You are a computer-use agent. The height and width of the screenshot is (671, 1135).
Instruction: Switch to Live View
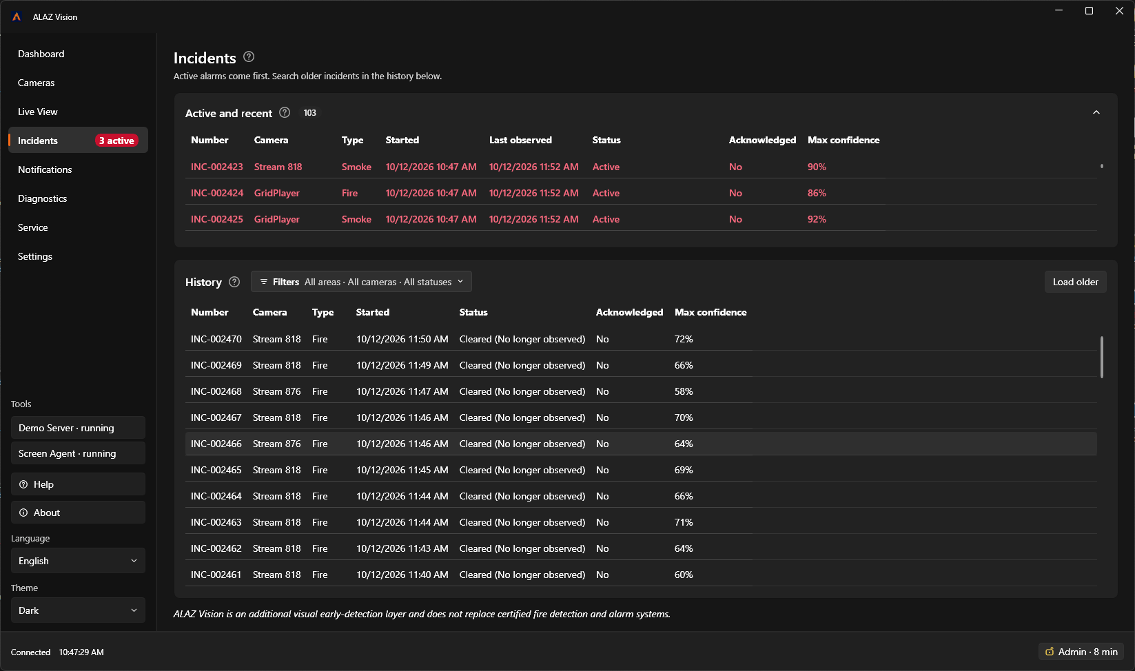pyautogui.click(x=78, y=112)
